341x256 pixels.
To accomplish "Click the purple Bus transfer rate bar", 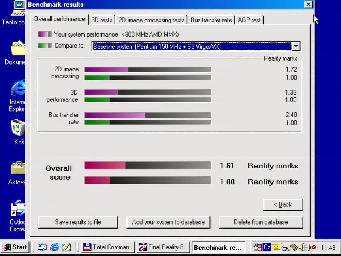I will [x=115, y=115].
